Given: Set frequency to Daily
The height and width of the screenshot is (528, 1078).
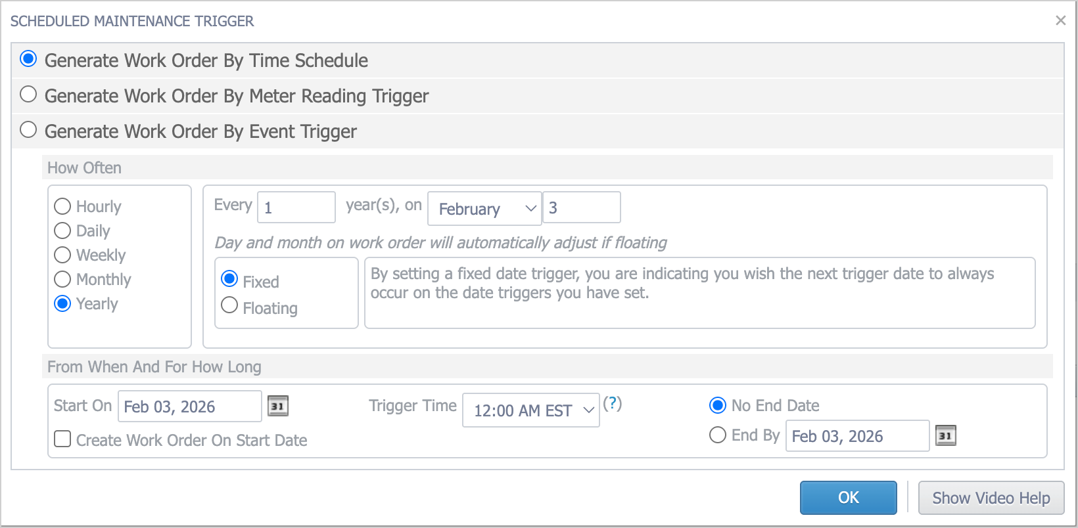Looking at the screenshot, I should tap(62, 231).
